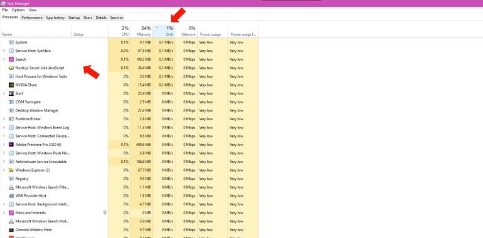483x238 pixels.
Task: Open the View menu
Action: pos(33,10)
